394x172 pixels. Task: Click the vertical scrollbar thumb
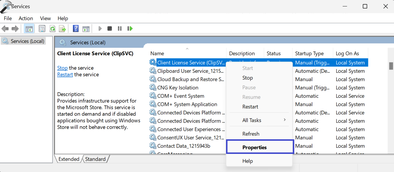[391, 66]
